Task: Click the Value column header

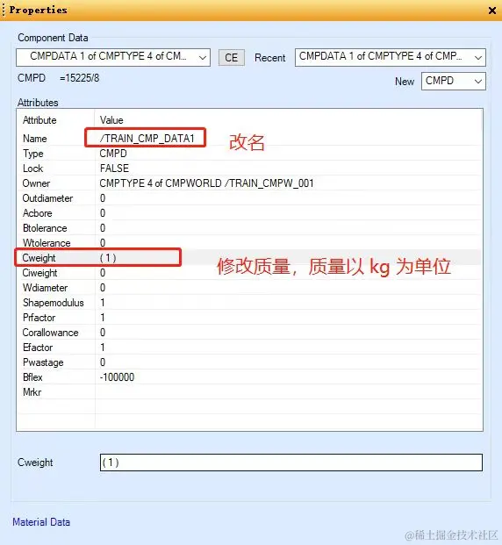Action: point(111,120)
